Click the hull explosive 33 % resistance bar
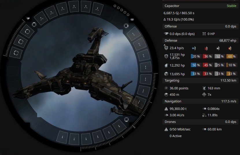The width and height of the screenshot is (240, 155). (232, 74)
